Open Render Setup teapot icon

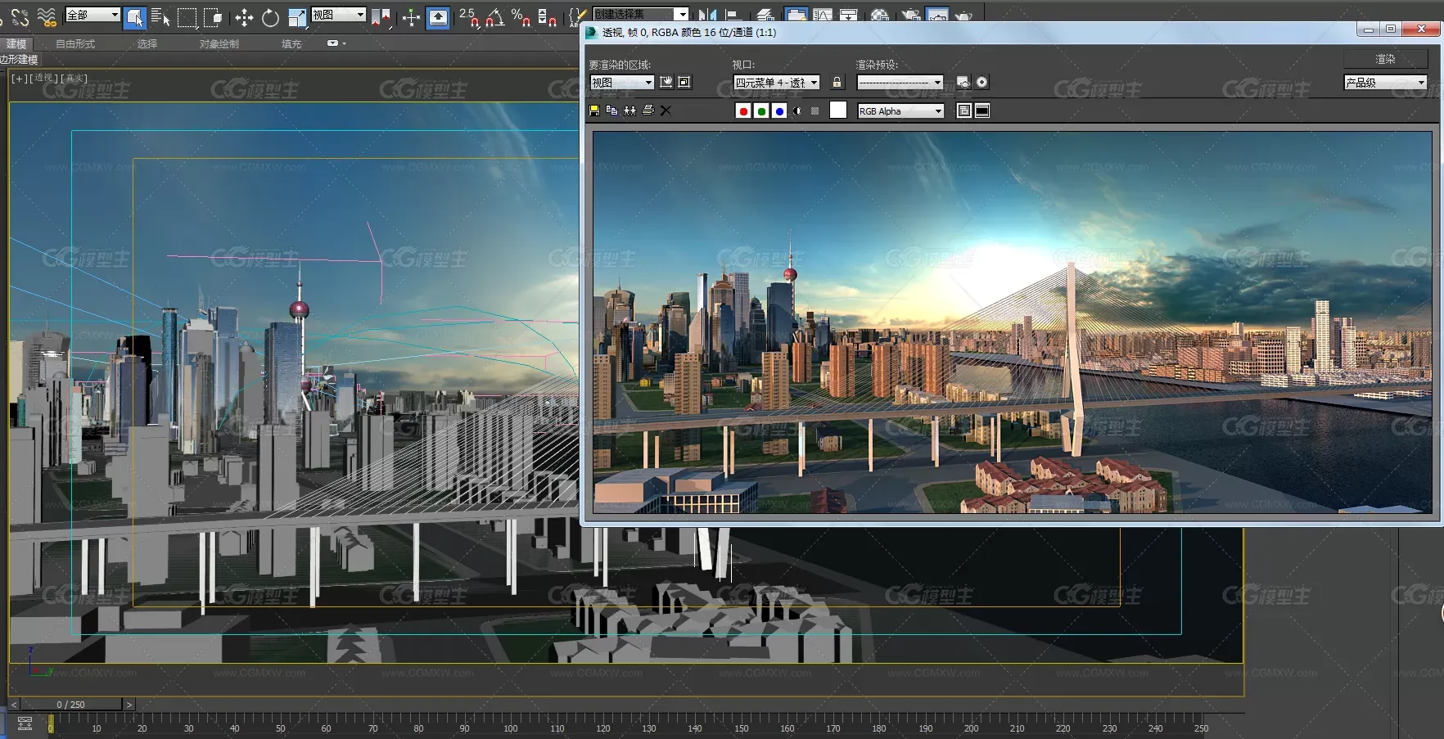click(910, 16)
